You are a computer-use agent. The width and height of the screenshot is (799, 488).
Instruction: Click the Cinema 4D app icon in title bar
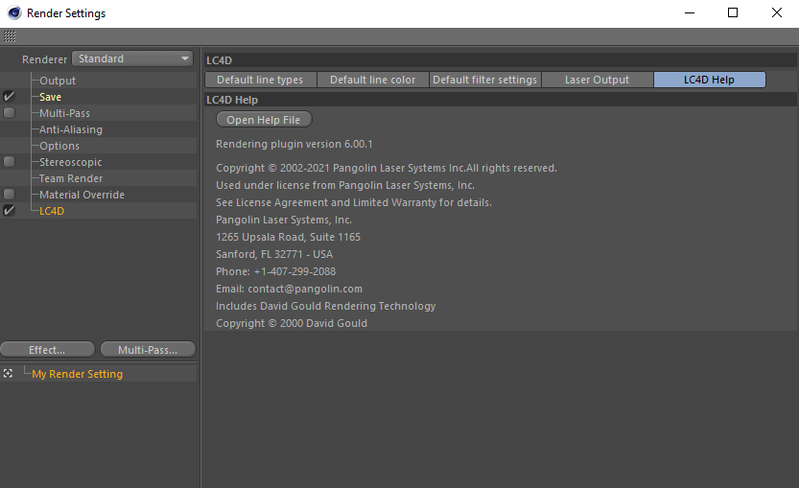click(x=13, y=13)
